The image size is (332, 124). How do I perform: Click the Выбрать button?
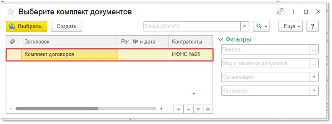tap(27, 26)
